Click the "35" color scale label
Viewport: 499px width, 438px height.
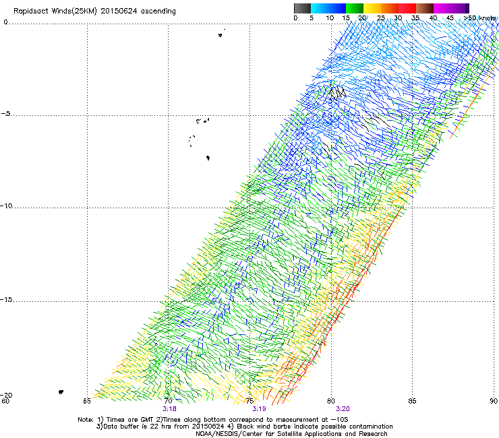(x=415, y=18)
